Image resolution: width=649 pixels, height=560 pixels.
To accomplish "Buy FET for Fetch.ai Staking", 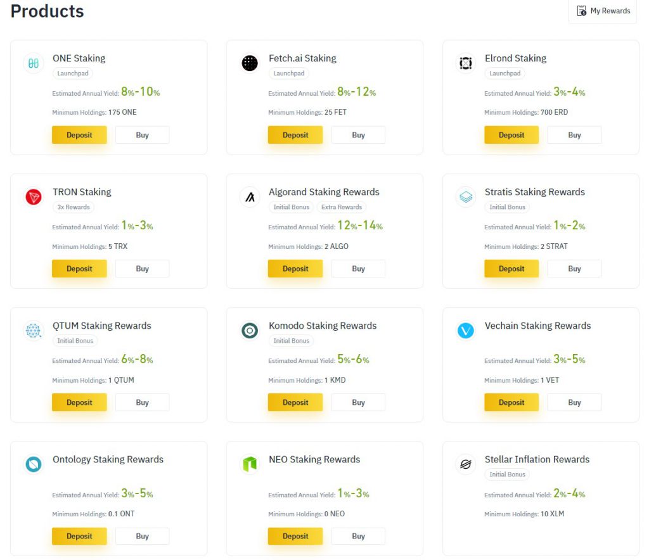I will tap(359, 135).
